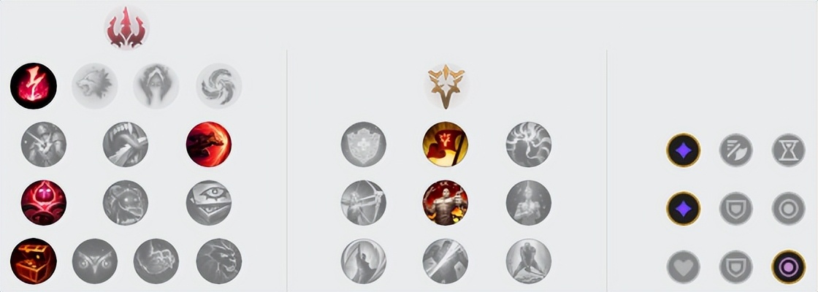The width and height of the screenshot is (818, 292).
Task: Pick the glowing red Zombie Ward rune
Action: (44, 203)
